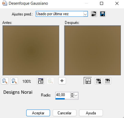Click the Antes preview image

coord(31,50)
